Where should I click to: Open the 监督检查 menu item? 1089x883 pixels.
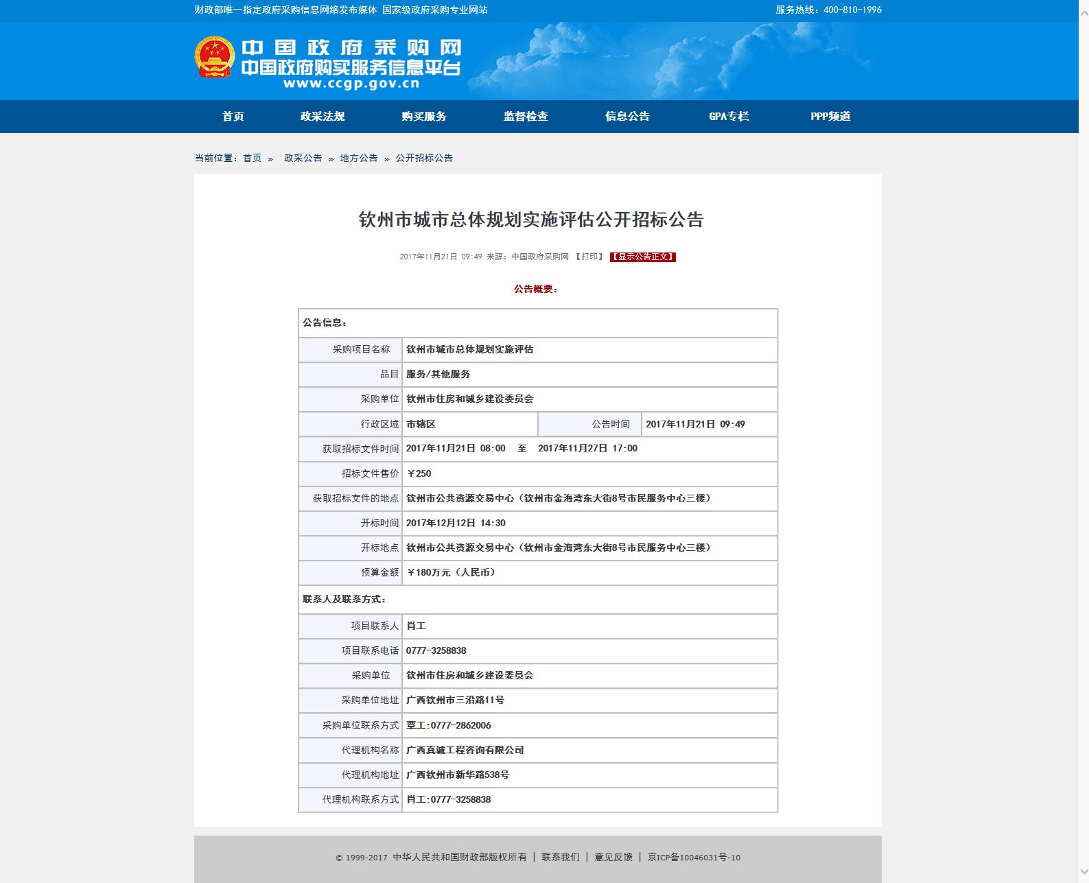(x=526, y=117)
